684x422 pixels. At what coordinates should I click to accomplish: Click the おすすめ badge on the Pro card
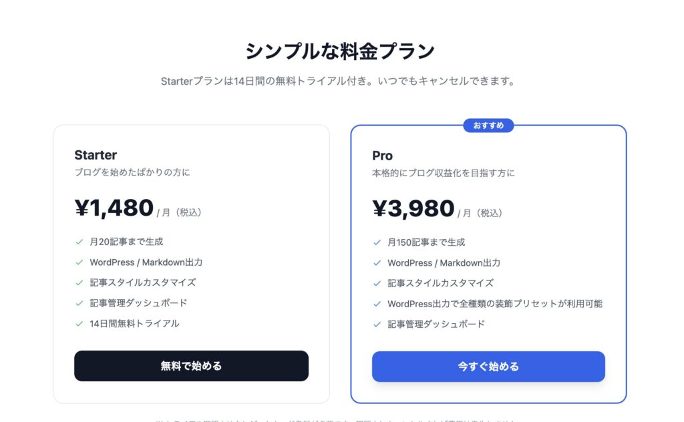tap(488, 126)
